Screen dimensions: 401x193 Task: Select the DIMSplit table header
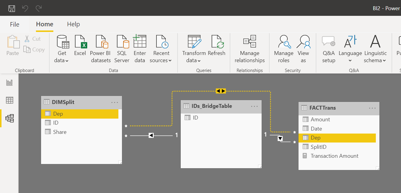pyautogui.click(x=82, y=102)
